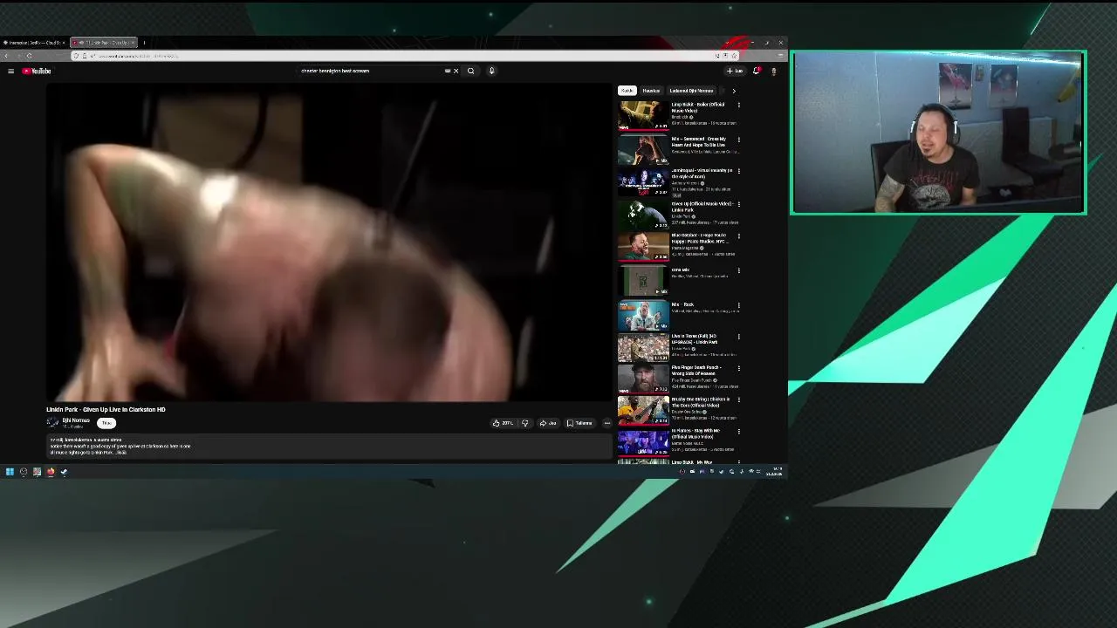Switch to the first browser tab

point(35,42)
